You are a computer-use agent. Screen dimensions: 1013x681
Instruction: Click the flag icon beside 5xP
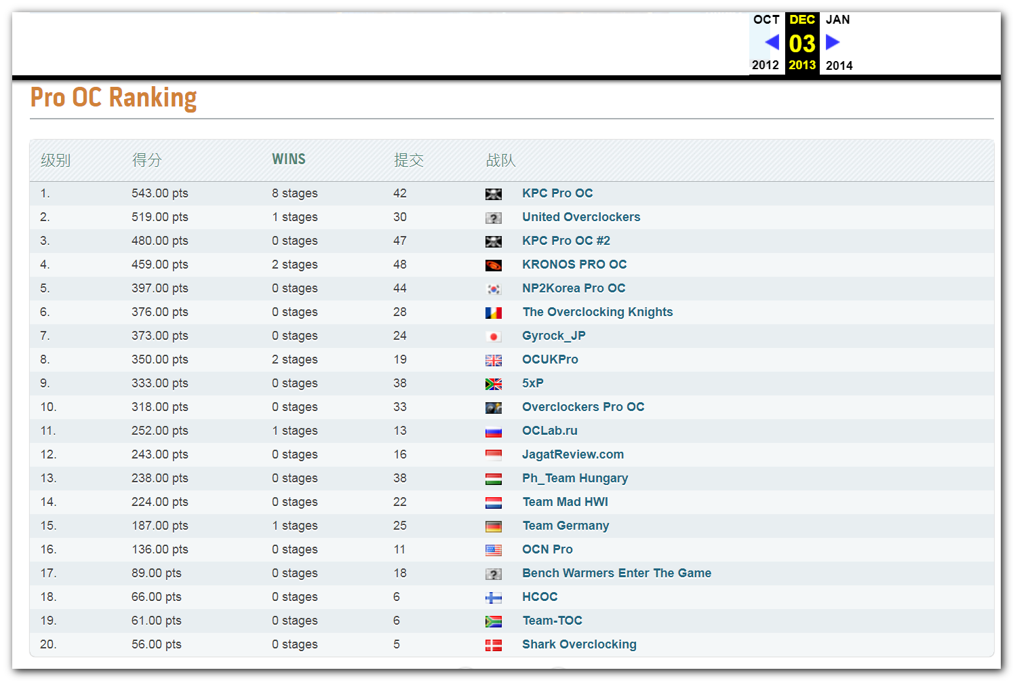coord(494,385)
